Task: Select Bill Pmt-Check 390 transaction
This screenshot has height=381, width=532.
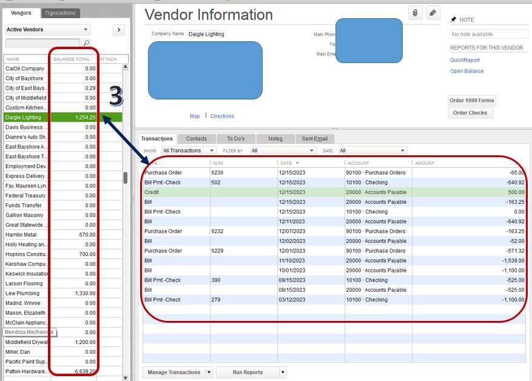Action: [334, 280]
